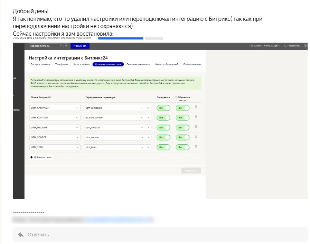The width and height of the screenshot is (310, 244).
Task: Delete the UTM_CONTENT row with trash icon
Action: (x=196, y=117)
